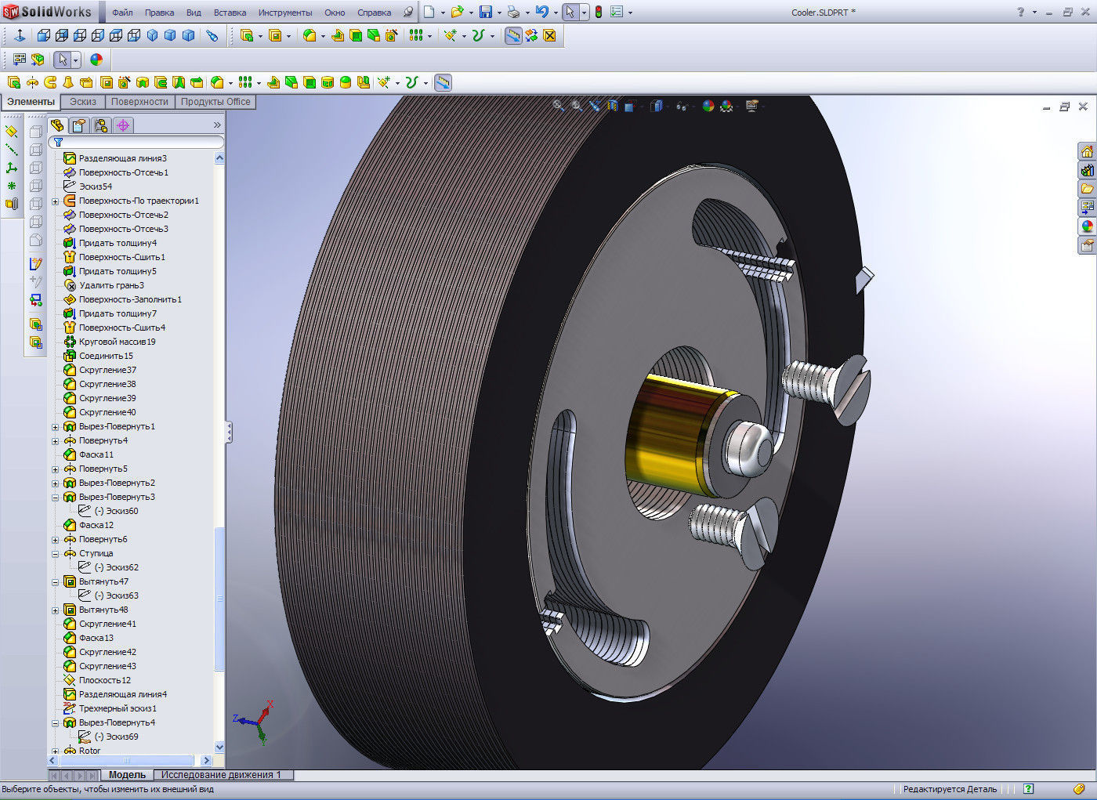
Task: Open the Options checklist icon
Action: [617, 12]
